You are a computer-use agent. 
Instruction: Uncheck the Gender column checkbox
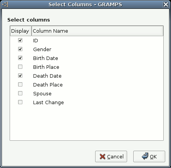(x=20, y=49)
